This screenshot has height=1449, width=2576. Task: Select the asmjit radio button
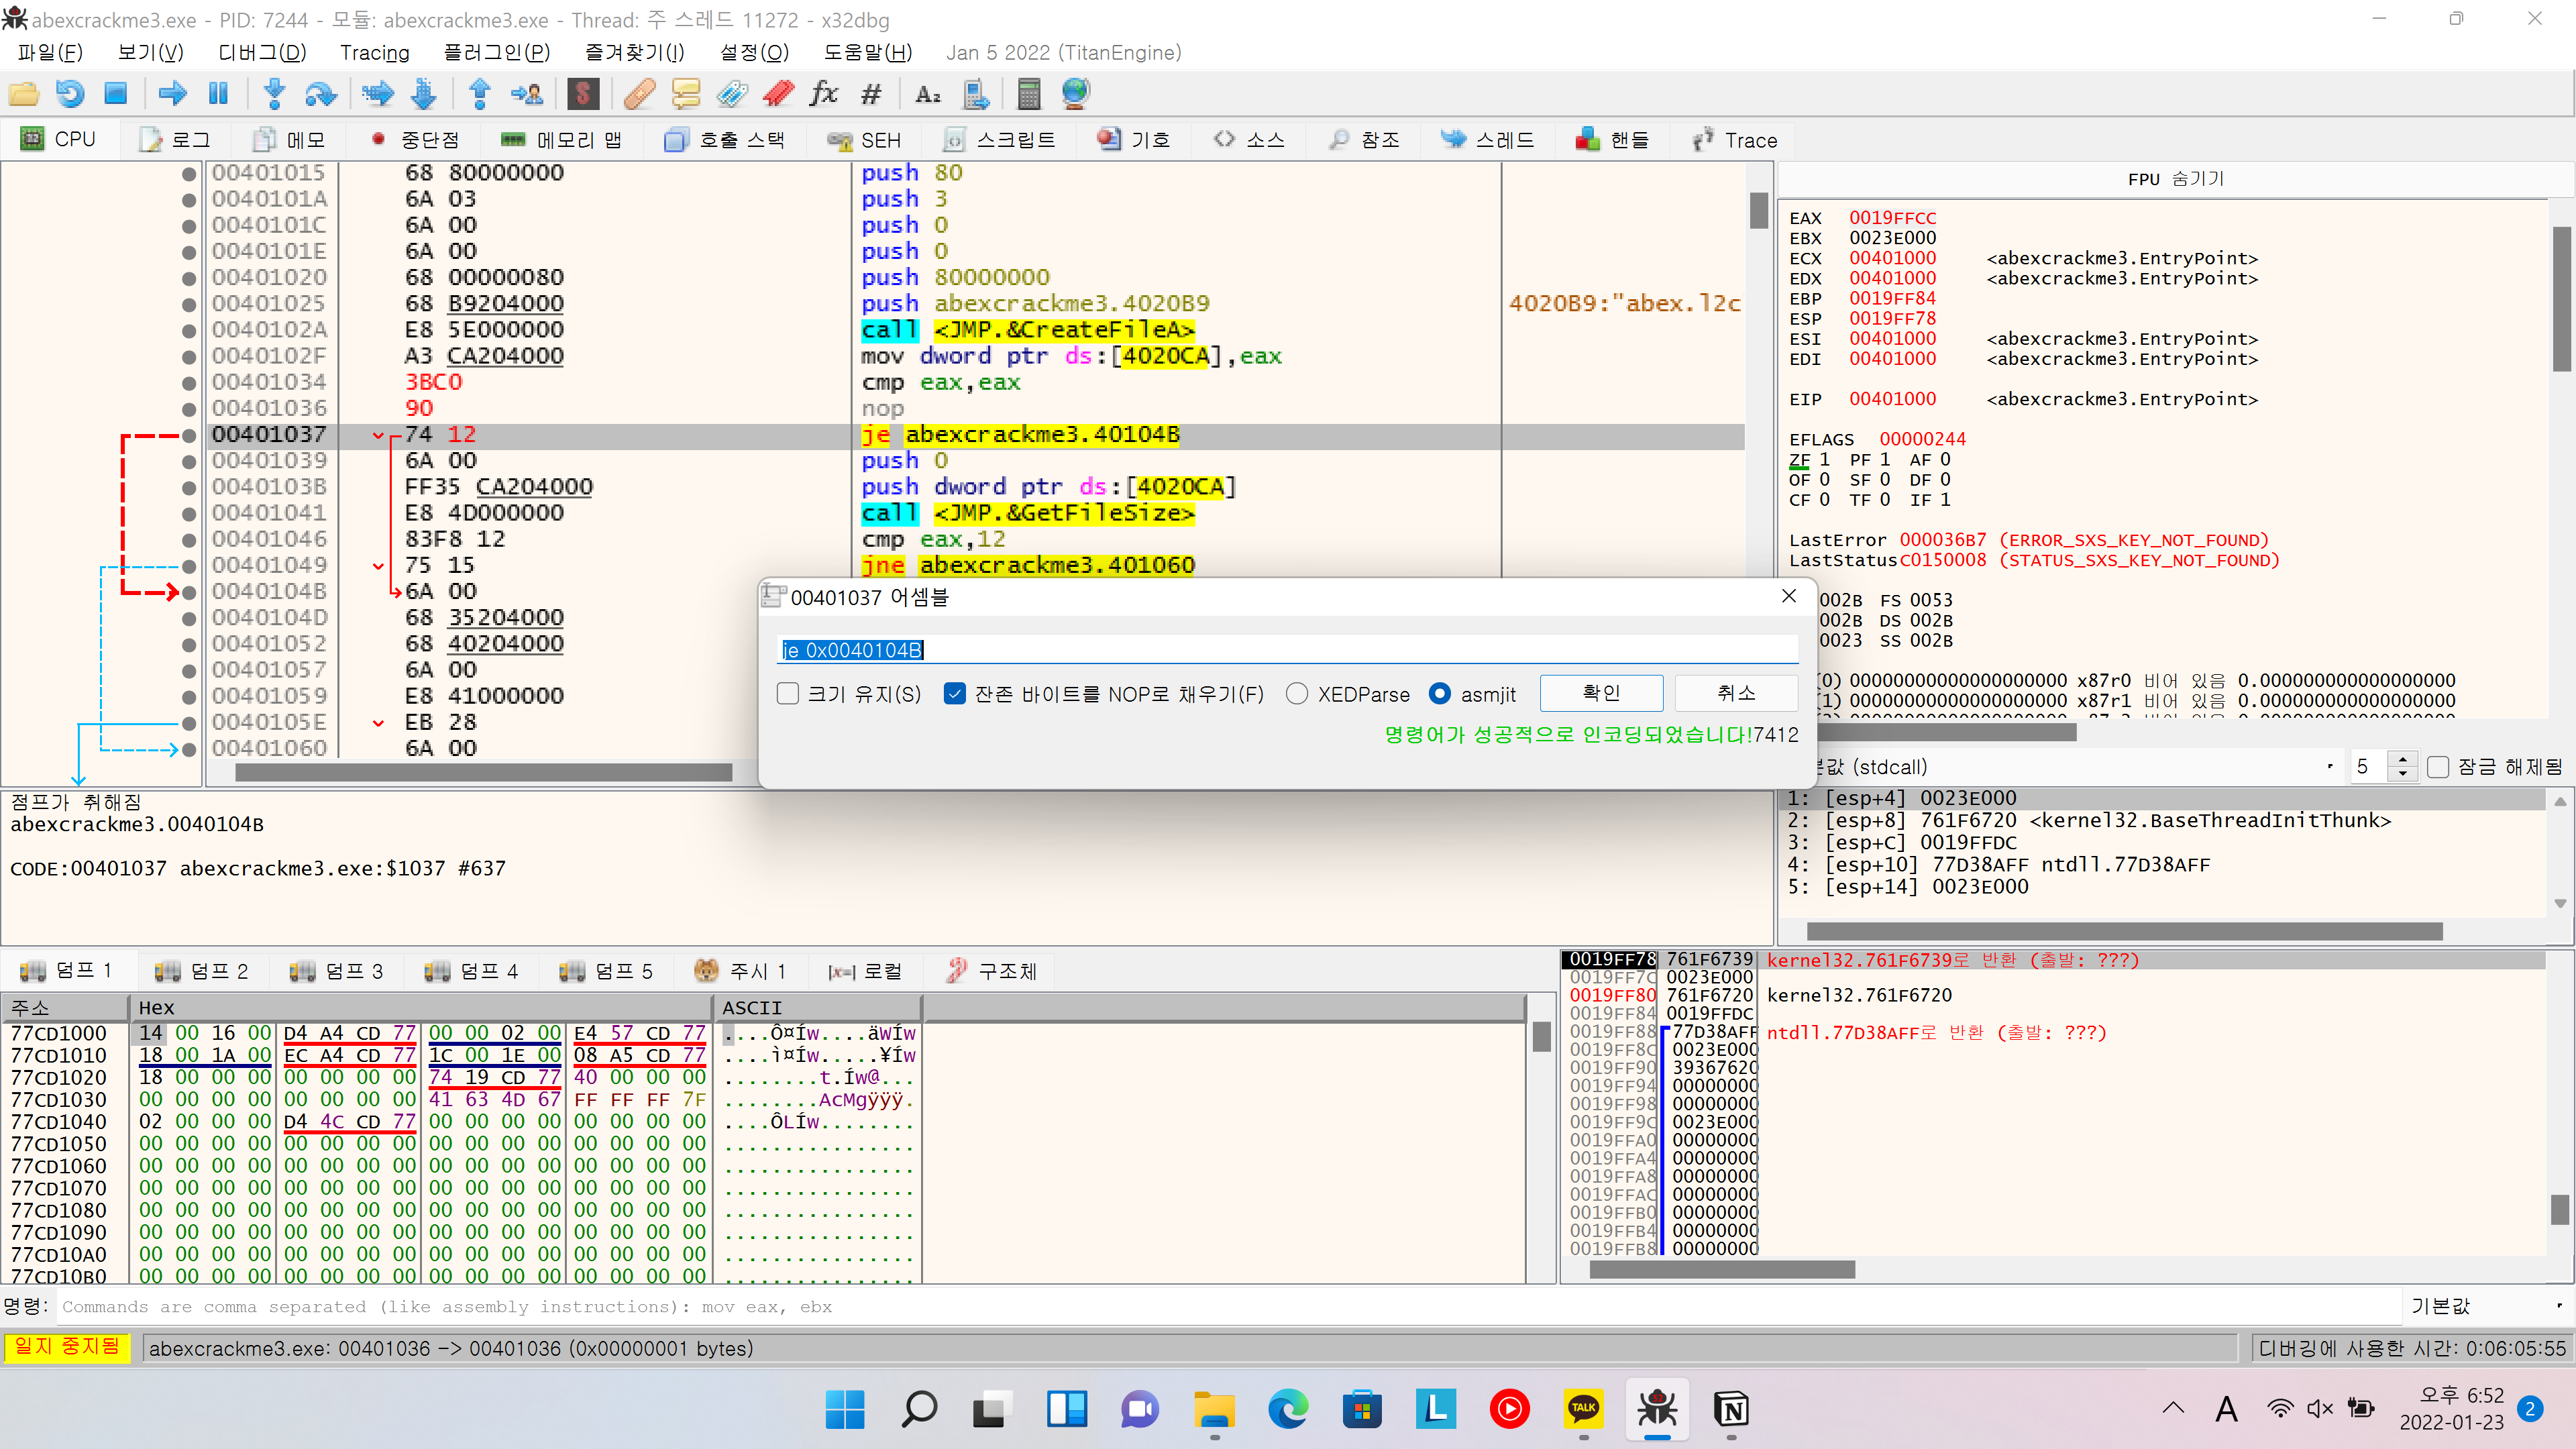pos(1440,694)
